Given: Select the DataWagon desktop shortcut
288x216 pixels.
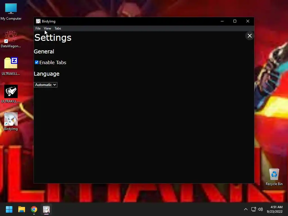Looking at the screenshot, I should coord(11,39).
